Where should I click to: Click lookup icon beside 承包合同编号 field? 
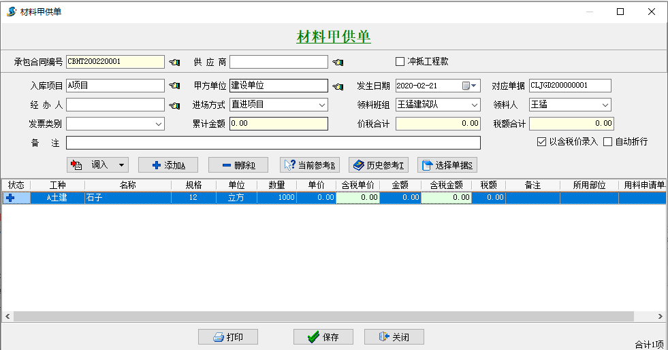[x=175, y=63]
